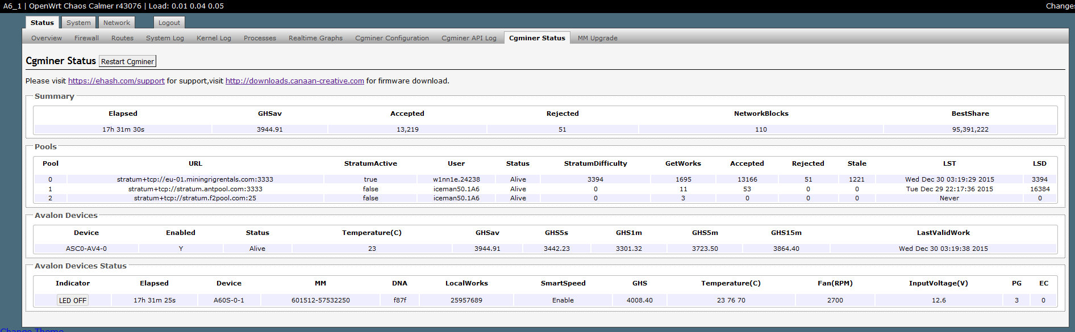Open the Routes subtab

tap(122, 38)
